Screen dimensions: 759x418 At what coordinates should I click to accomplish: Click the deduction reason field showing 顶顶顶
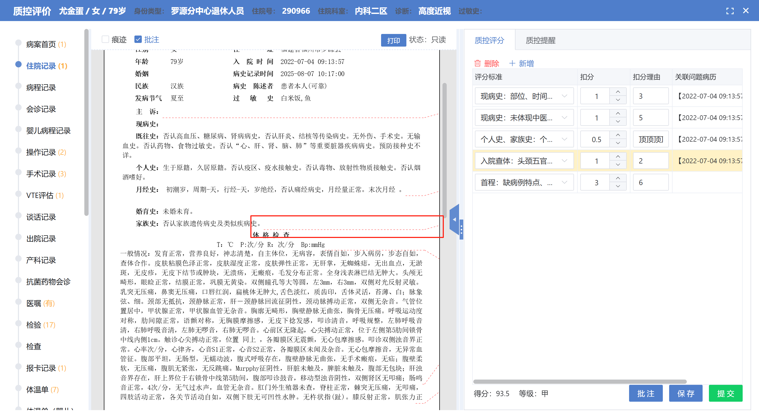coord(651,139)
